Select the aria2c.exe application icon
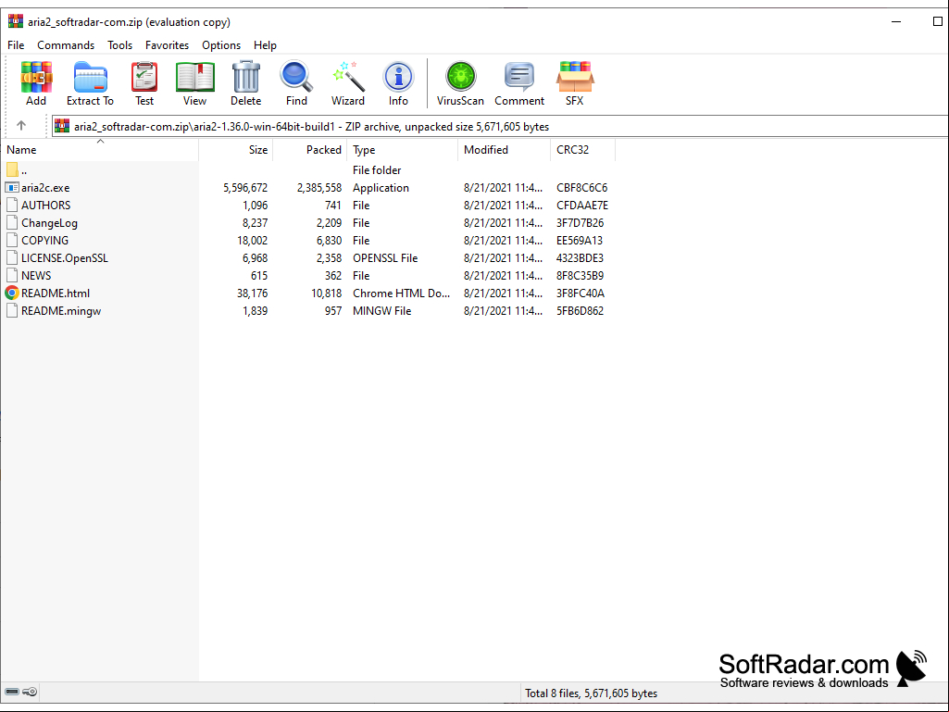This screenshot has height=712, width=949. pos(11,188)
